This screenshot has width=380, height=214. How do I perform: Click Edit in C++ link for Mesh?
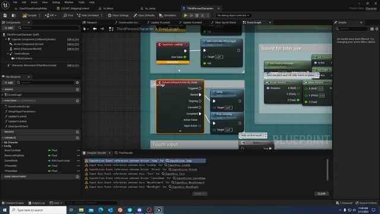[73, 49]
